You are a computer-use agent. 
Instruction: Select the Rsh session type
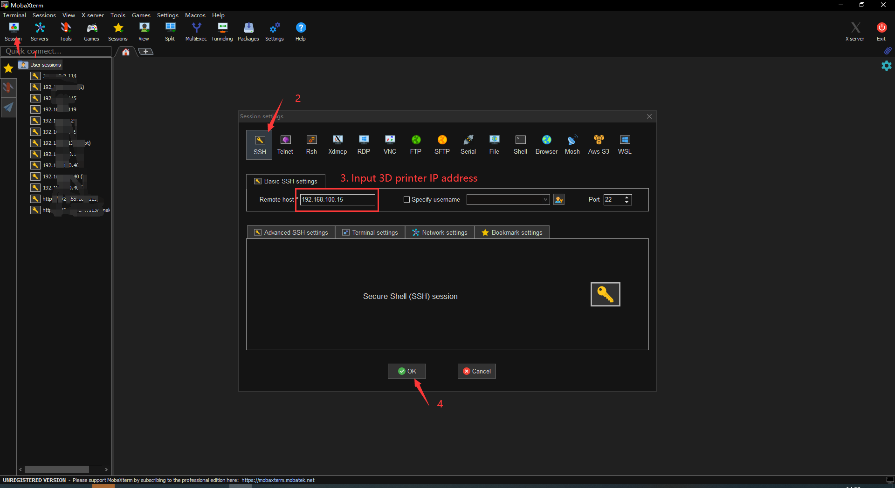coord(311,145)
